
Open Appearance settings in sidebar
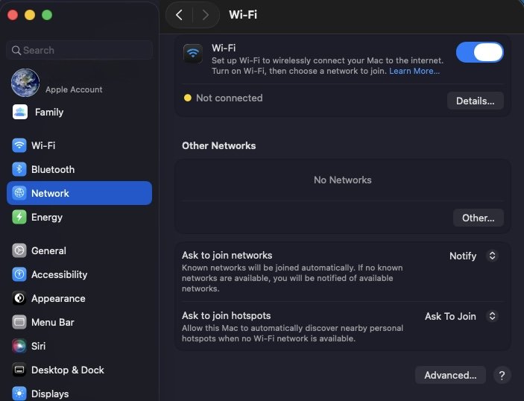[79, 298]
